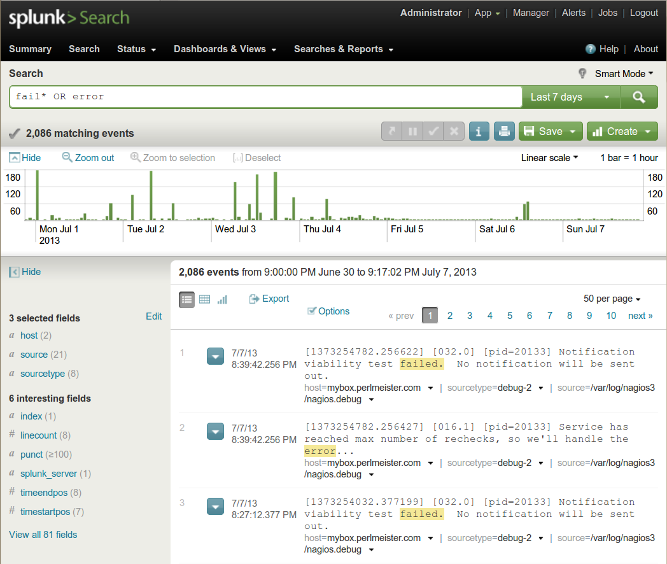Click the sourcetype field in sidebar

43,374
